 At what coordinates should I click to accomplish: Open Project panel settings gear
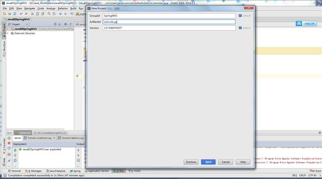coord(66,24)
